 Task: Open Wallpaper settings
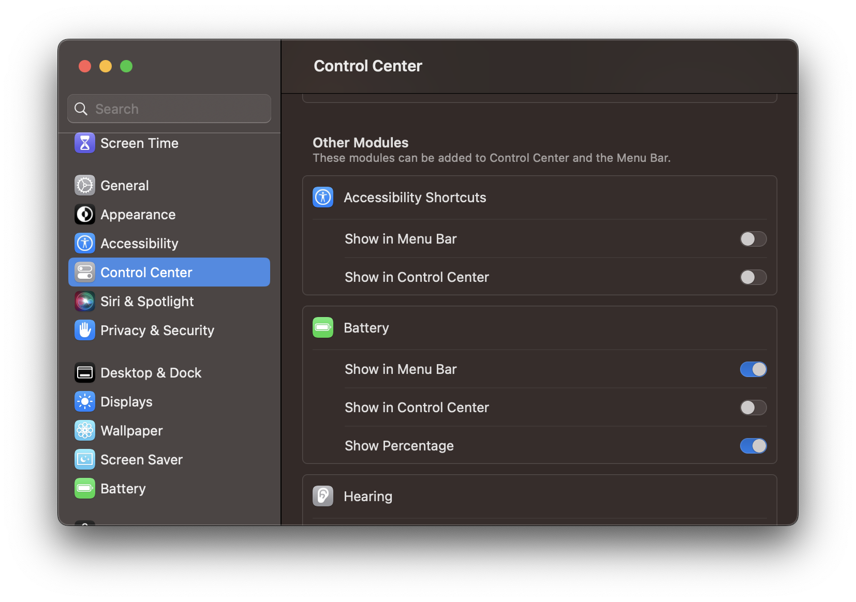(x=131, y=430)
